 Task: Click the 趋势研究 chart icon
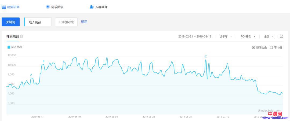[x=4, y=7]
